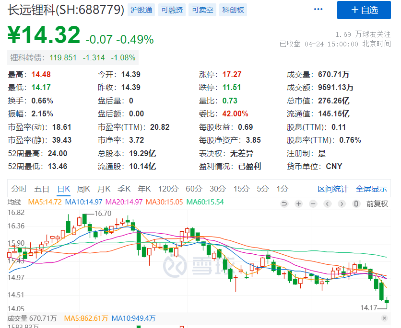Click the 16.70 high marker on chart
The height and width of the screenshot is (328, 401).
coord(103,214)
